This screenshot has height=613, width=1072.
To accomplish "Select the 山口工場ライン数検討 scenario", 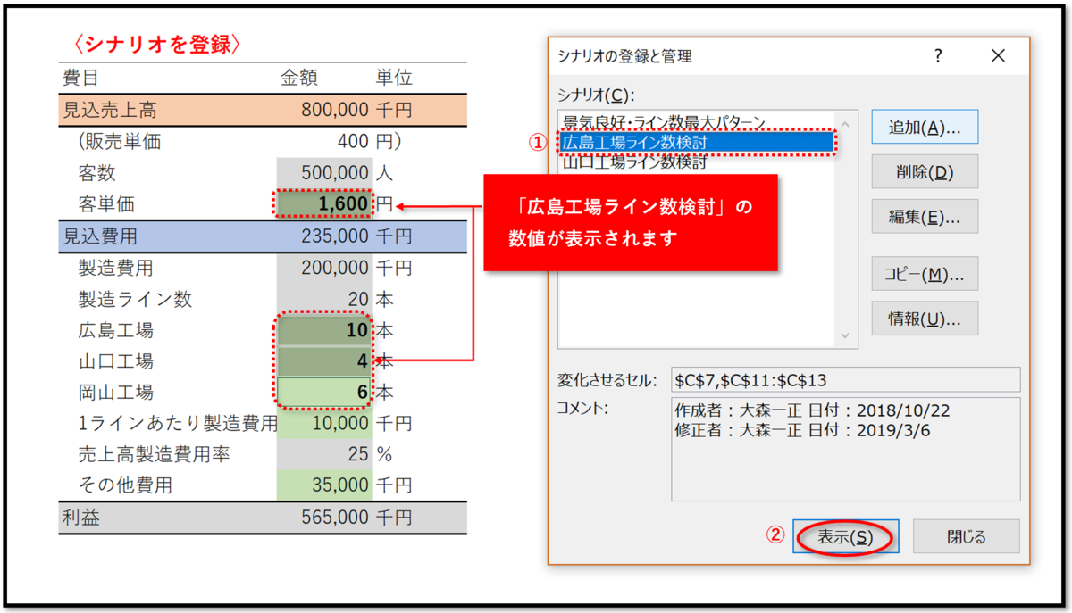I will tap(661, 162).
